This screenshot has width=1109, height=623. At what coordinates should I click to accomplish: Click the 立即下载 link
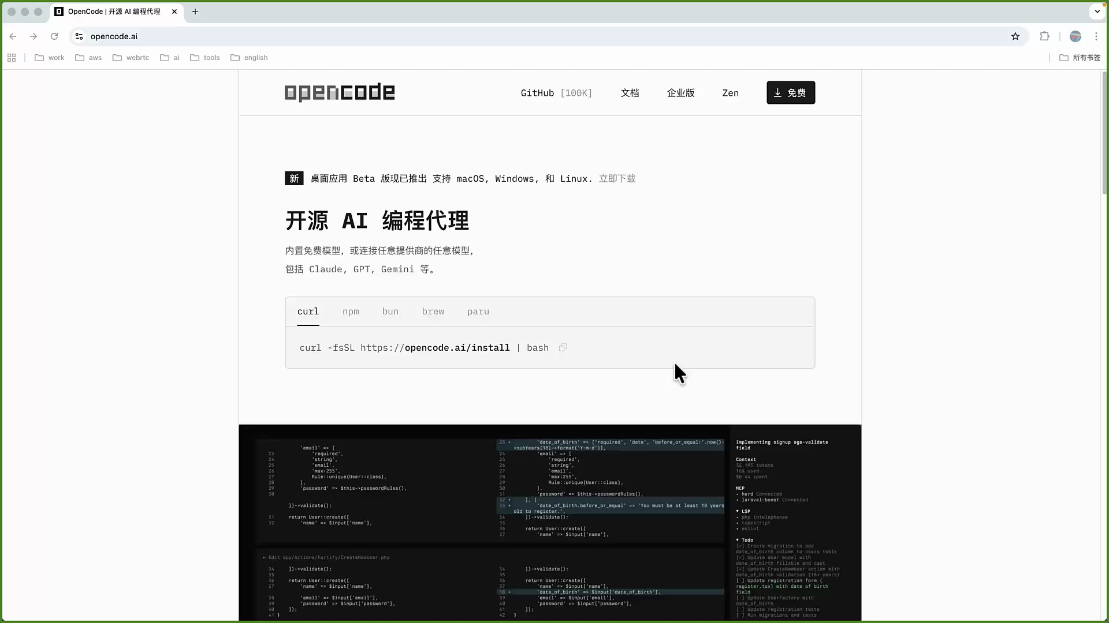pos(617,179)
